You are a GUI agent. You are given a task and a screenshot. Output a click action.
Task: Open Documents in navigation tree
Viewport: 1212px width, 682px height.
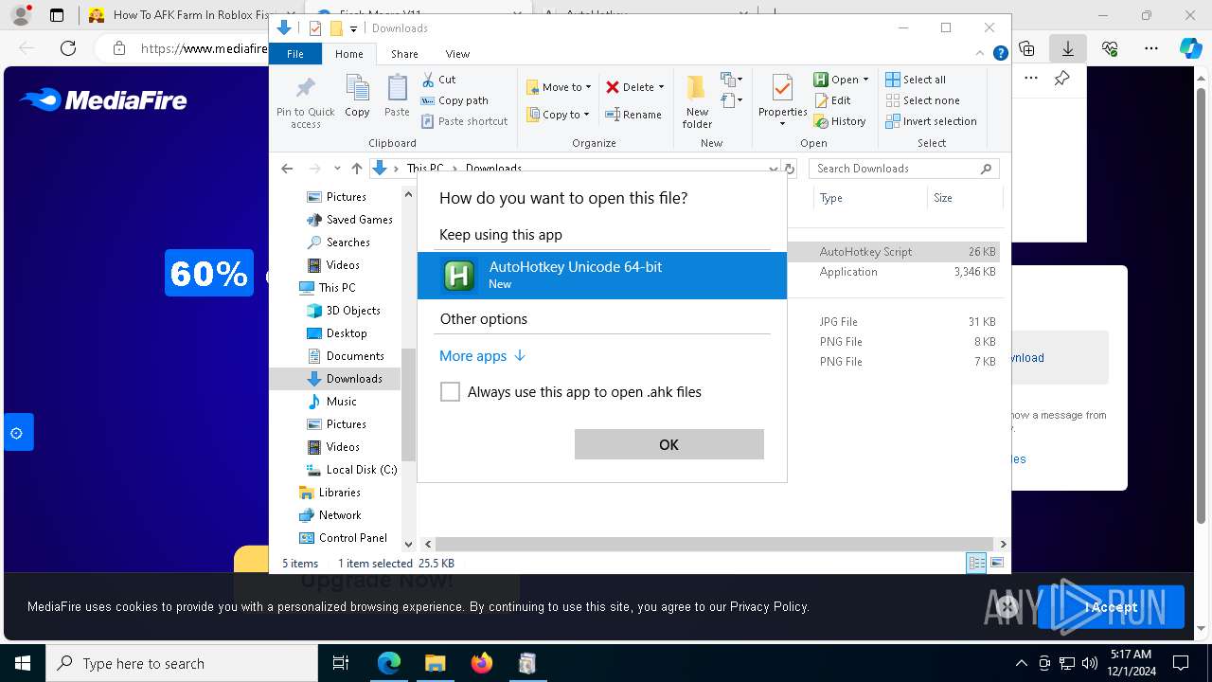coord(346,356)
